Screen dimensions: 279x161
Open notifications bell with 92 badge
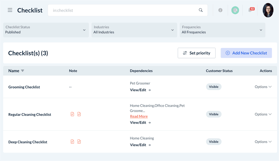(x=251, y=10)
